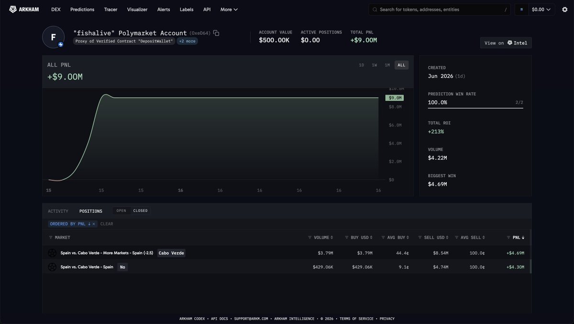Click the +$4.30M PNL cell
574x324 pixels.
515,267
